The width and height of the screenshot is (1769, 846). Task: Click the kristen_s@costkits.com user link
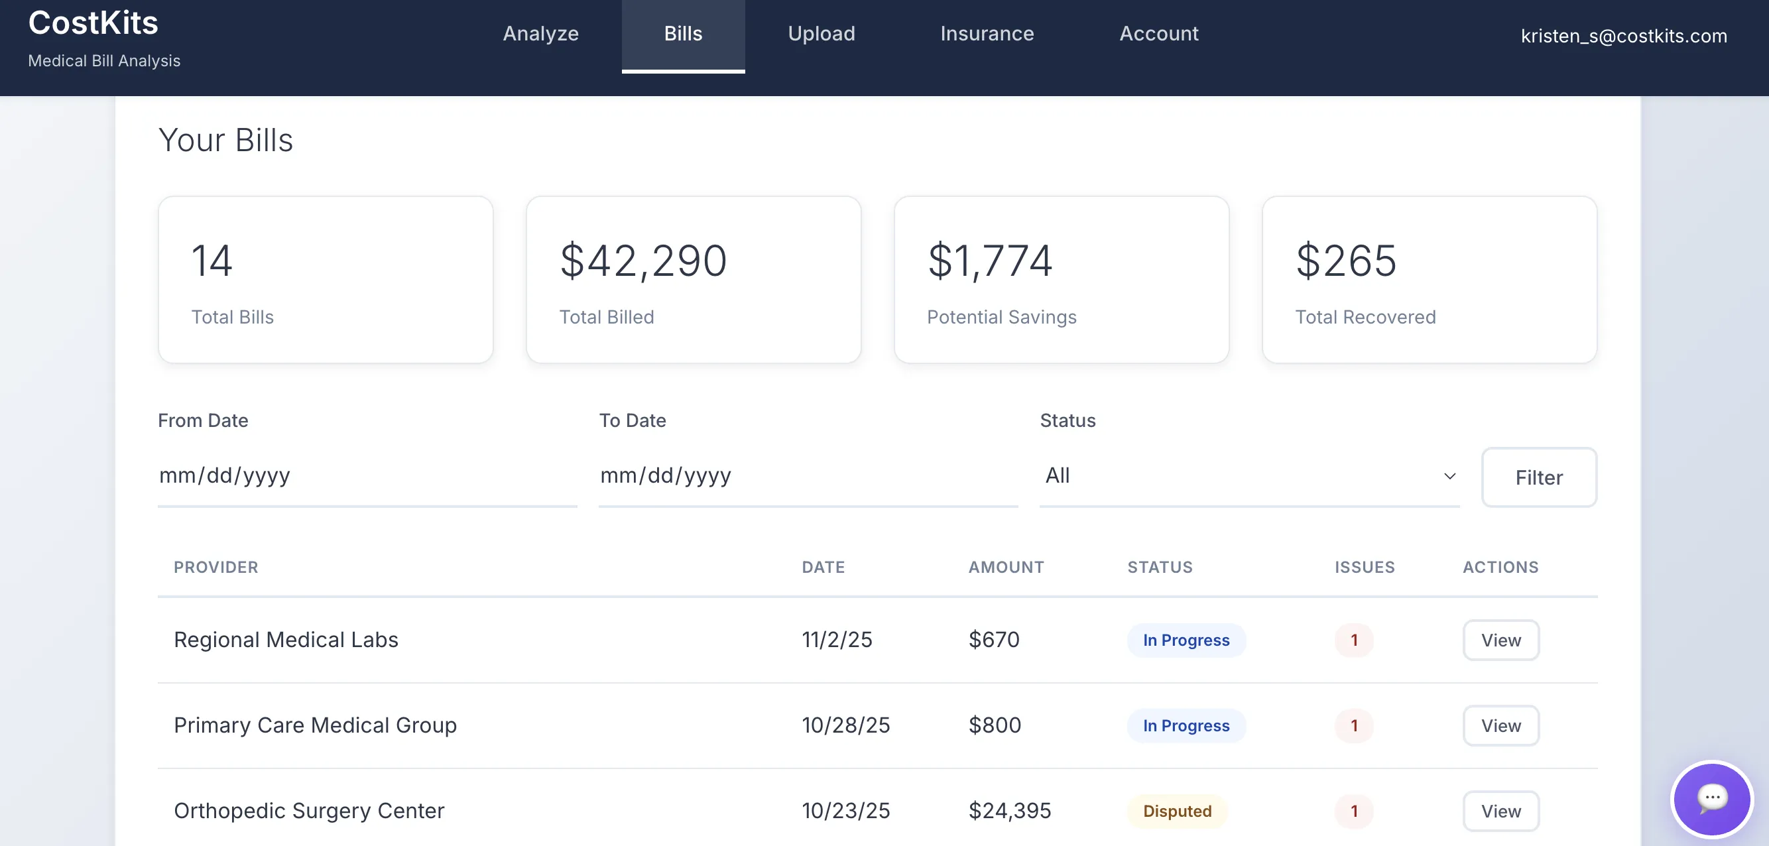(1623, 36)
